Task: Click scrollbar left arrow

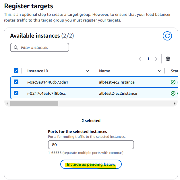Action: 7,104
